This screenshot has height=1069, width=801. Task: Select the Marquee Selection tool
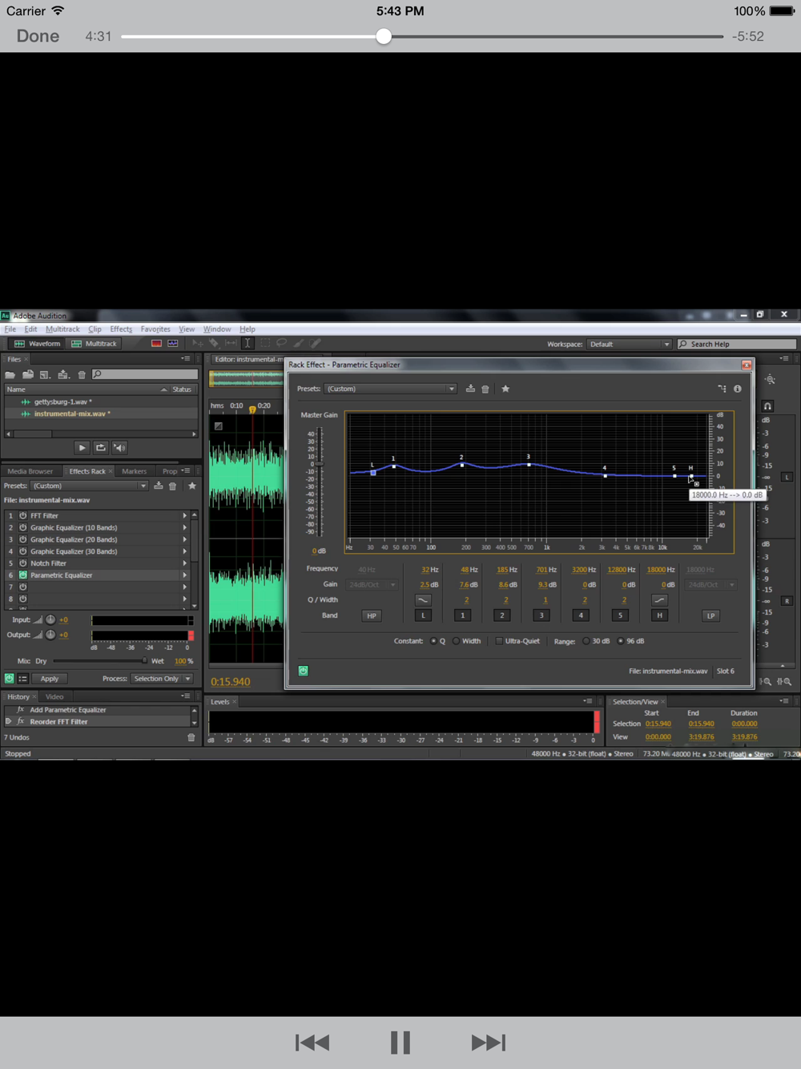point(265,343)
